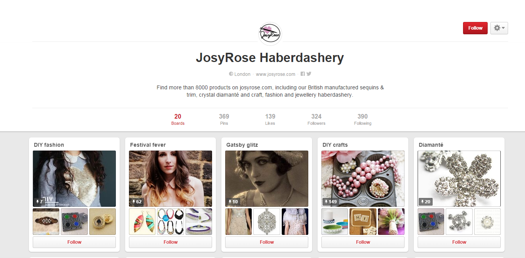Open the gear settings dropdown menu
Screen dimensions: 525x258
[x=499, y=28]
